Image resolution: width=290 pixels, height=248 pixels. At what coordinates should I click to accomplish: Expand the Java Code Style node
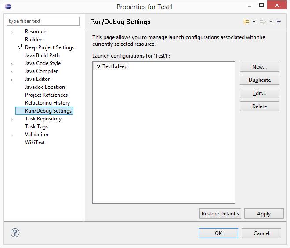point(12,64)
